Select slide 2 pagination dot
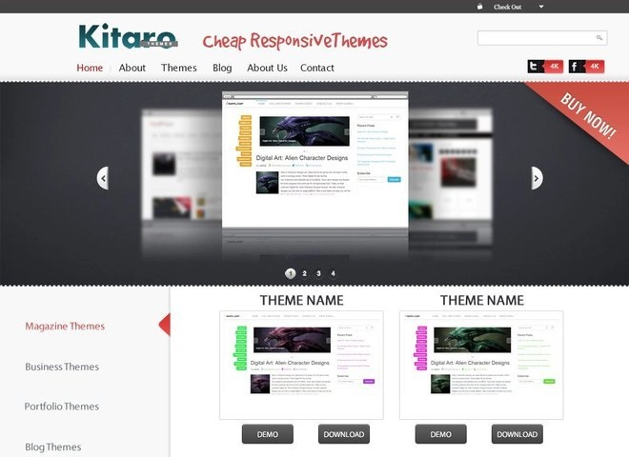This screenshot has height=457, width=629. click(305, 273)
